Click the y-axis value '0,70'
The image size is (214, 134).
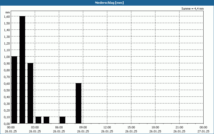7,77
